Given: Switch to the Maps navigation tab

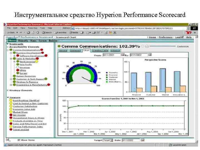Looking at the screenshot, I should (x=33, y=41).
